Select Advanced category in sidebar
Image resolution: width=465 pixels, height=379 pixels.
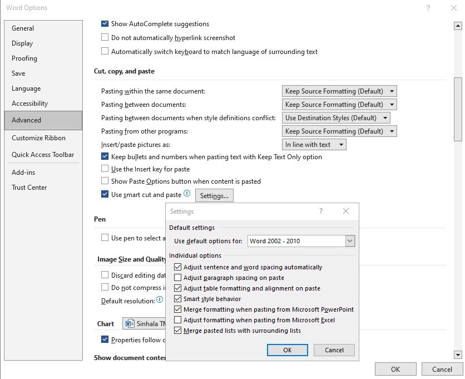[43, 120]
